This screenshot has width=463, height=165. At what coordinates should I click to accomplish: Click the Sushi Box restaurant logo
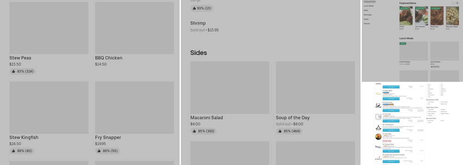click(378, 137)
